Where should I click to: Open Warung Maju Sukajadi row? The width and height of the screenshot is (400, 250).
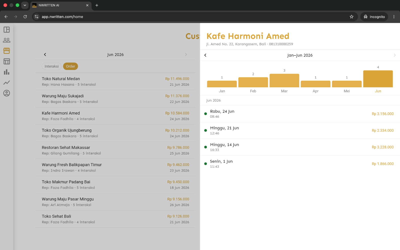click(115, 99)
